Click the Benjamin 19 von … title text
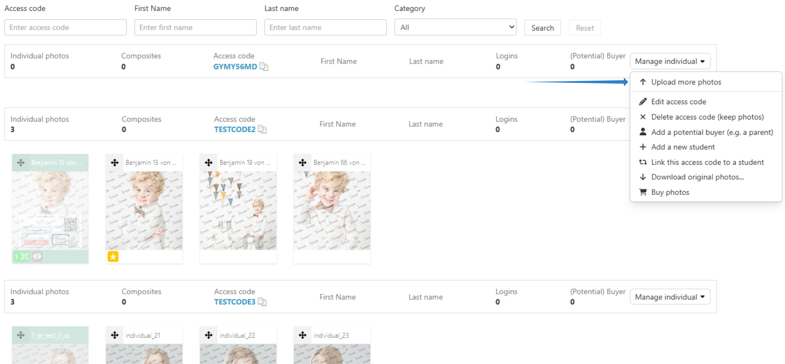Image resolution: width=785 pixels, height=364 pixels. (245, 163)
